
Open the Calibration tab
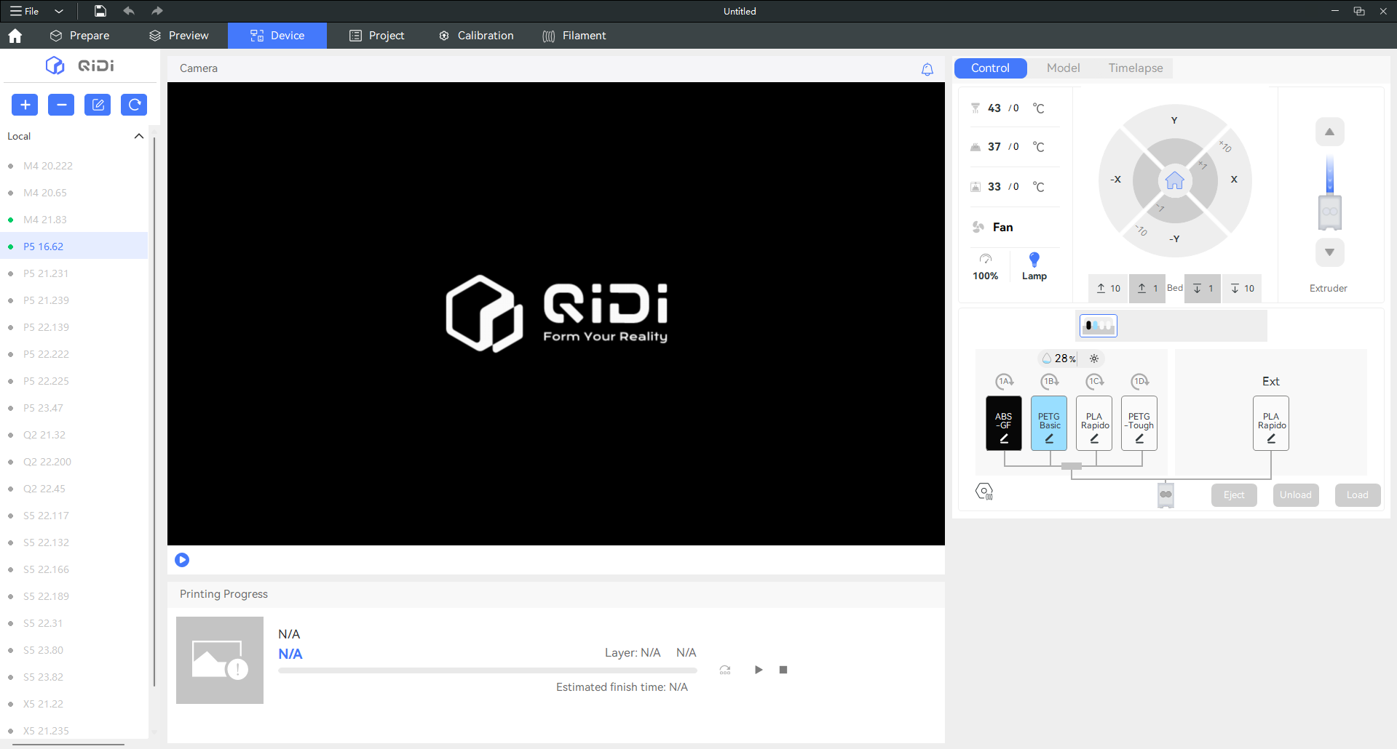[476, 36]
